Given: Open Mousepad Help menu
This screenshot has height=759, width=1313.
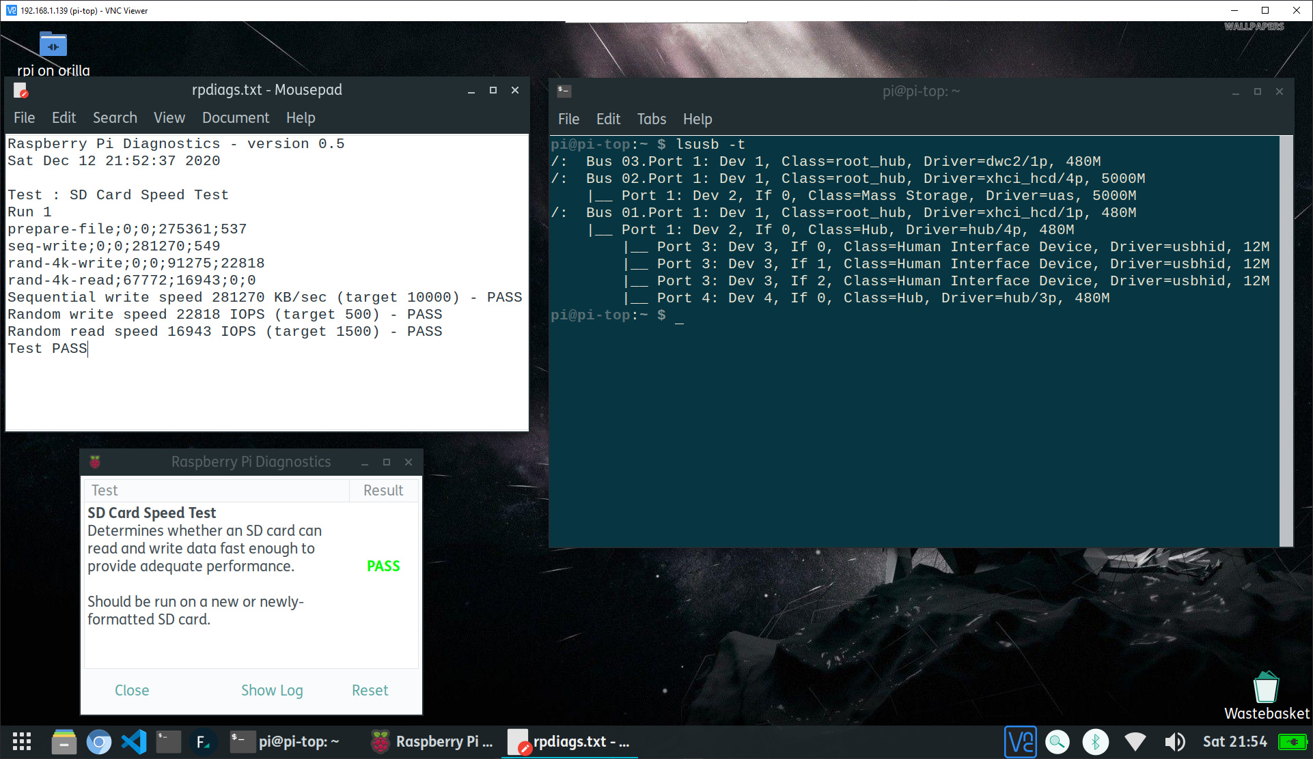Looking at the screenshot, I should pyautogui.click(x=301, y=118).
